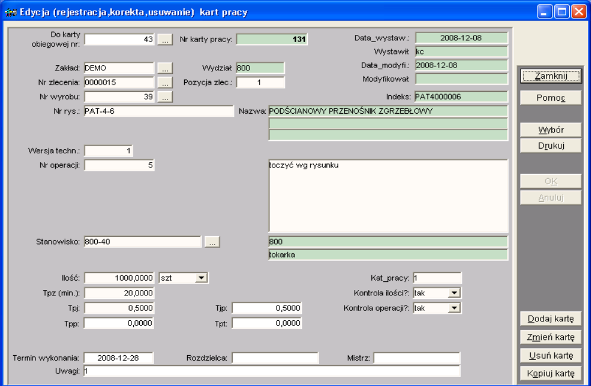
Task: Open the Kontrola ilości dropdown
Action: coord(454,293)
